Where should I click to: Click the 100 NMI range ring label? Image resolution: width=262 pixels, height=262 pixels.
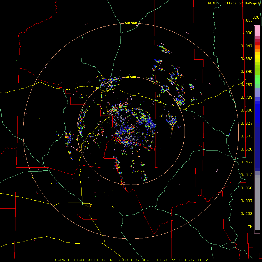tap(131, 23)
